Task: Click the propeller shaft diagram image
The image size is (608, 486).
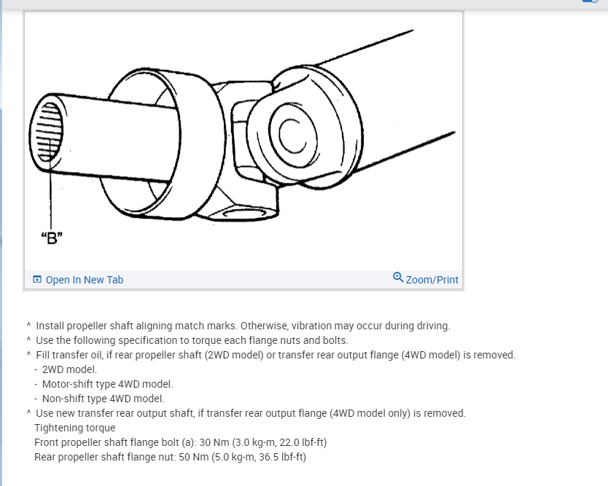Action: 243,141
